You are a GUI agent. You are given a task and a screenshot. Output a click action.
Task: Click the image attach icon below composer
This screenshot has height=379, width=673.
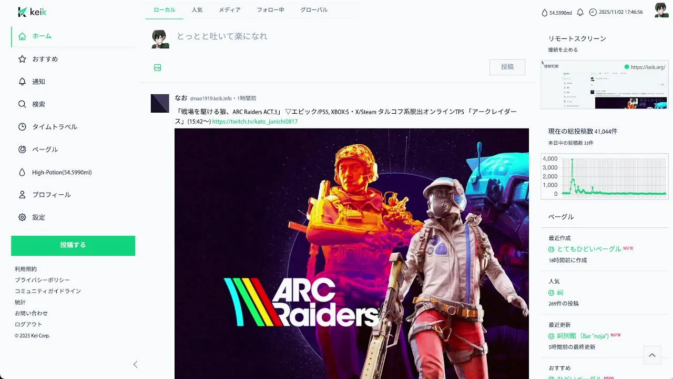[x=158, y=67]
